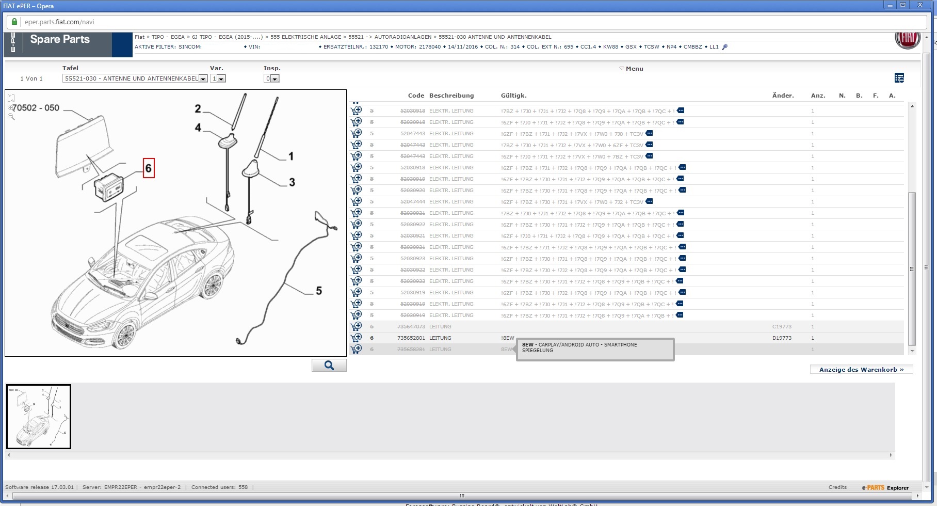
Task: Click the fit-to-frame icon on the diagram
Action: (x=11, y=98)
